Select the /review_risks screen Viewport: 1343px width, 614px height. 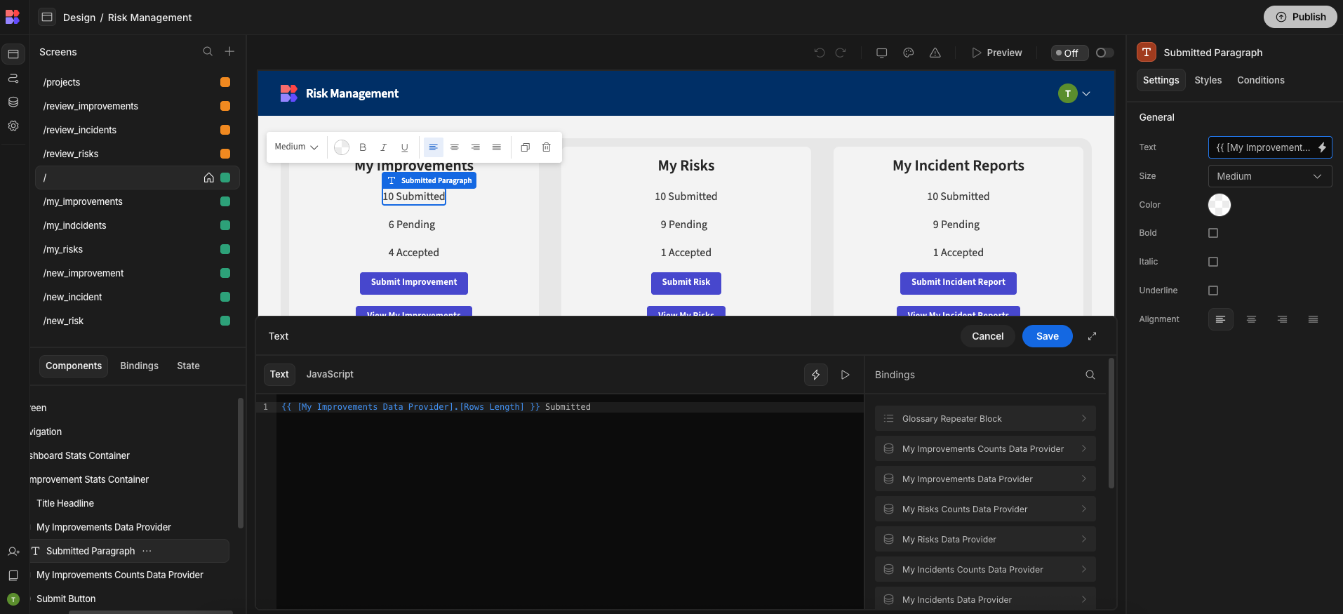[x=137, y=154]
